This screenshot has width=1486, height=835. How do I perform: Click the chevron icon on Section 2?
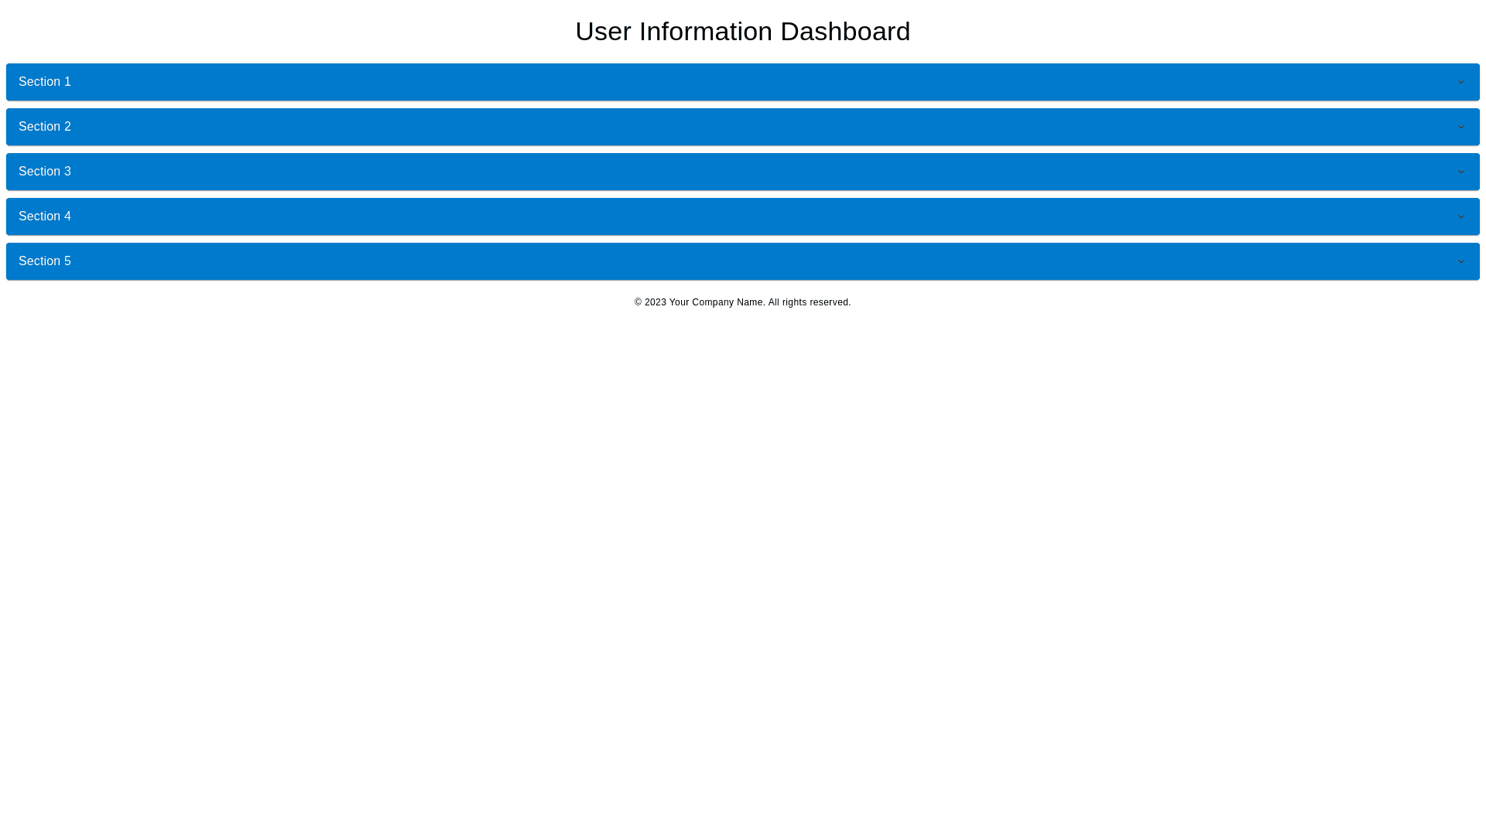coord(1460,128)
